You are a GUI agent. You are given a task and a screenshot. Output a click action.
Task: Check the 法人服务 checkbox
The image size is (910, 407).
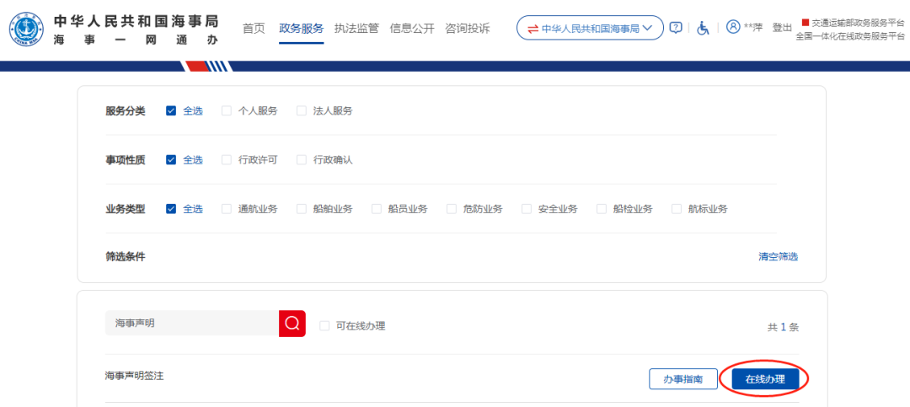tap(302, 111)
